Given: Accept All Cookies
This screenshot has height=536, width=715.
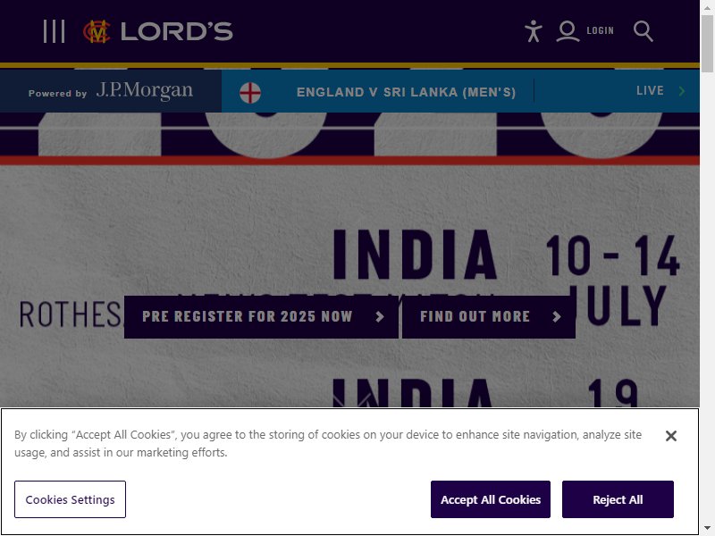Looking at the screenshot, I should pyautogui.click(x=491, y=499).
